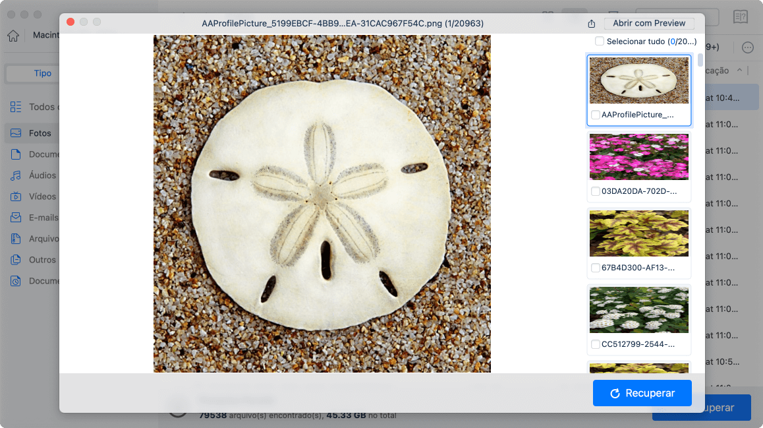Select the pink flowers thumbnail
This screenshot has width=763, height=428.
click(x=639, y=157)
